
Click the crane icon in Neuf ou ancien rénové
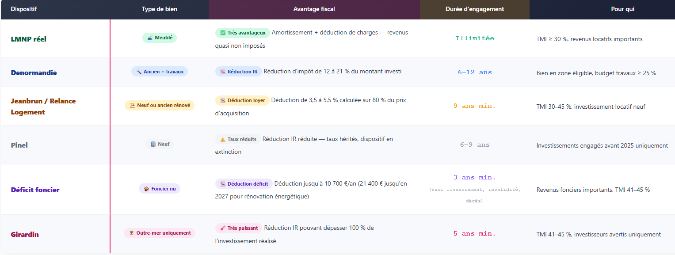[132, 105]
